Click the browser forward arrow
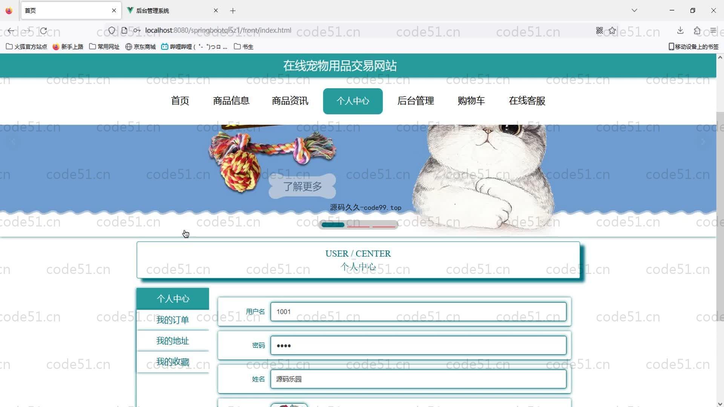 coord(28,31)
